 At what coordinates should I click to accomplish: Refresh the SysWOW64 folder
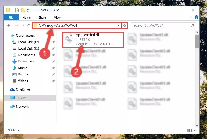tap(124, 26)
